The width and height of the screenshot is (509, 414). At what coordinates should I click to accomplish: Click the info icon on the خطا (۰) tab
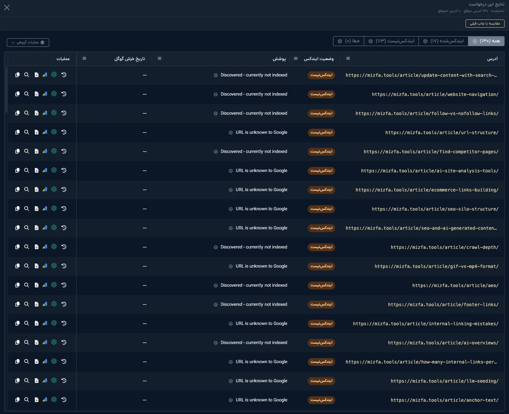click(x=340, y=41)
